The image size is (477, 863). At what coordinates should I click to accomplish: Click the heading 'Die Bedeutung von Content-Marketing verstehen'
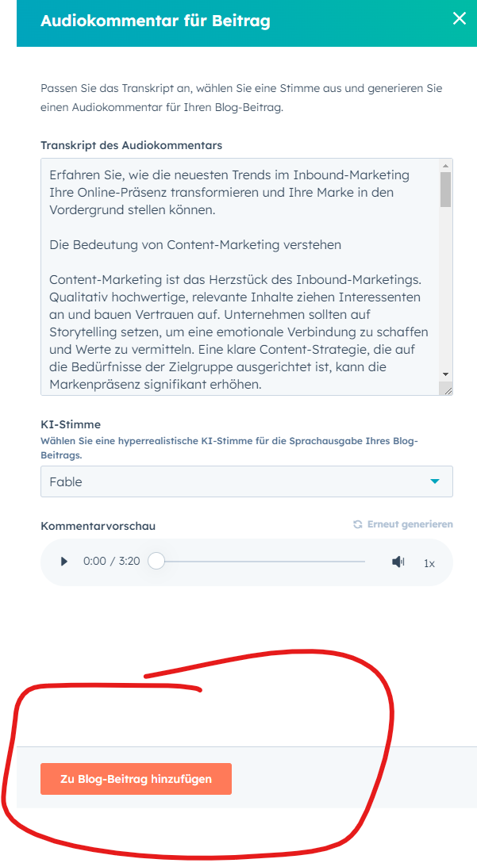pyautogui.click(x=195, y=245)
